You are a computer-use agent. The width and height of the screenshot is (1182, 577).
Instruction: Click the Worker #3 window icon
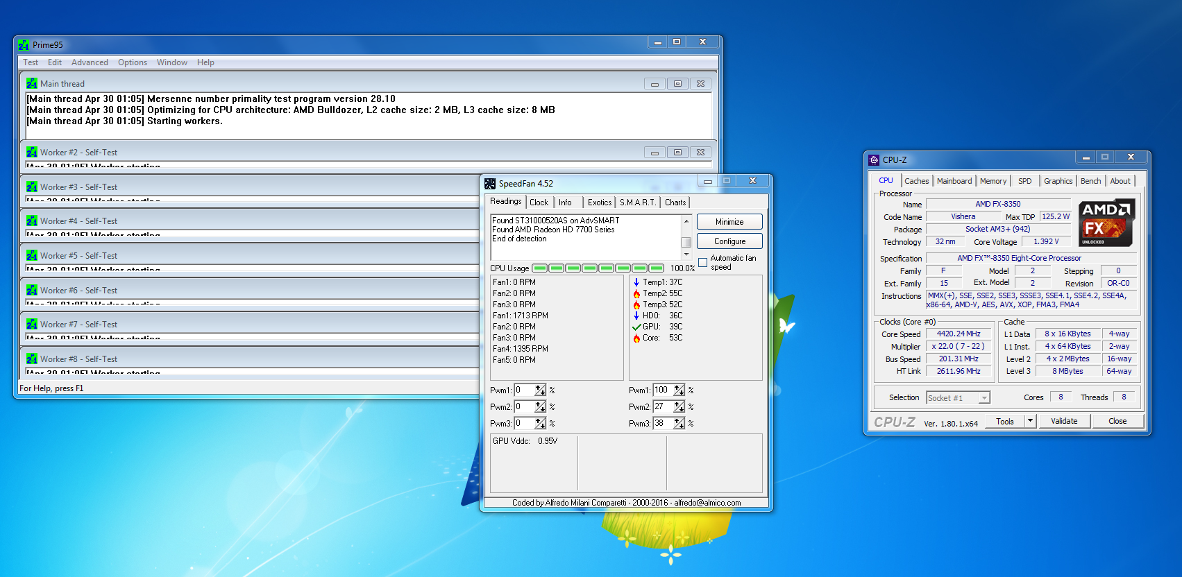click(x=32, y=187)
